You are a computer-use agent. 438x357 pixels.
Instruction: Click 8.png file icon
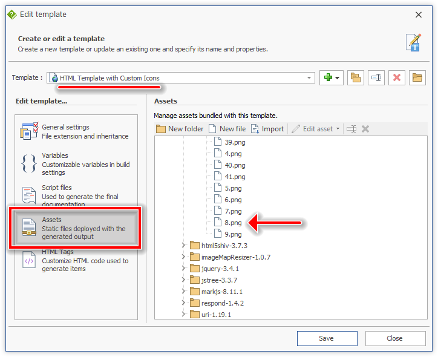coord(218,222)
